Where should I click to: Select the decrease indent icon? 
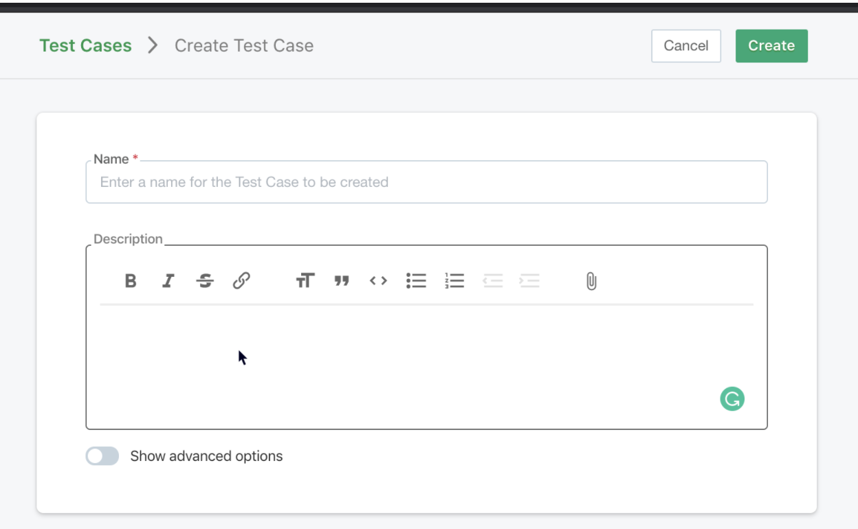tap(493, 280)
